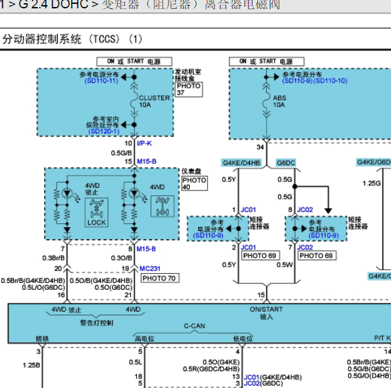Open the PHOTO 69 box under JC01
391x388 pixels.
click(260, 256)
